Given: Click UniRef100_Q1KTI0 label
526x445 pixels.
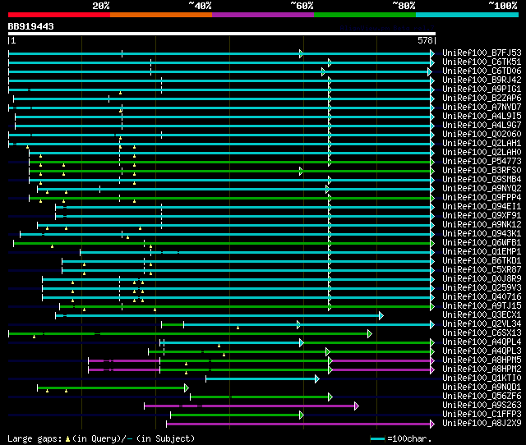Looking at the screenshot, I should tap(482, 378).
